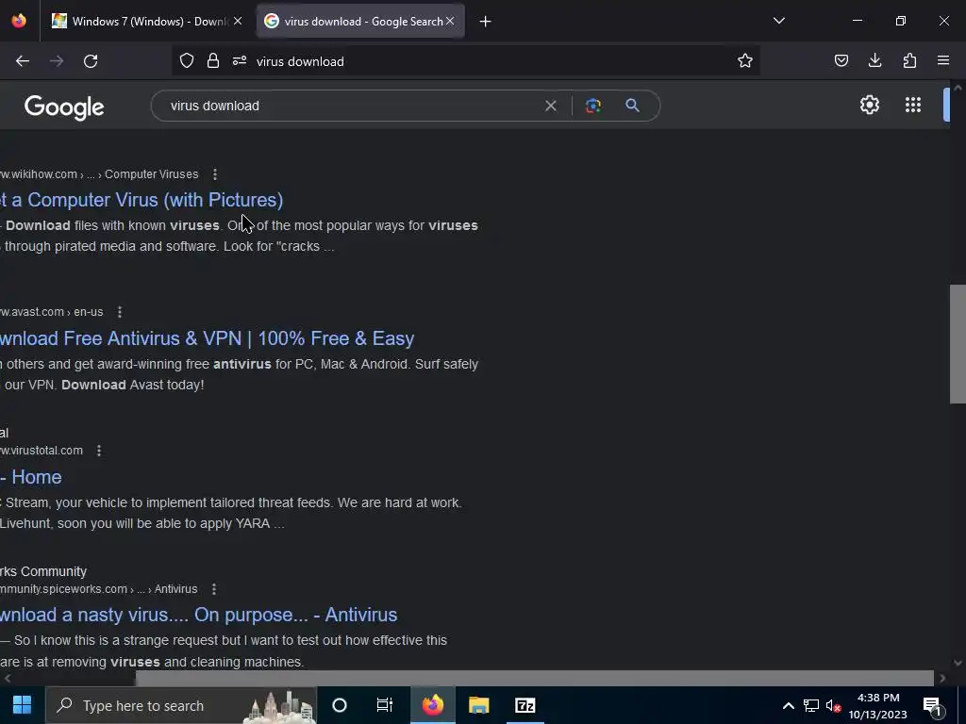Open the Firefox application menu

click(x=943, y=60)
